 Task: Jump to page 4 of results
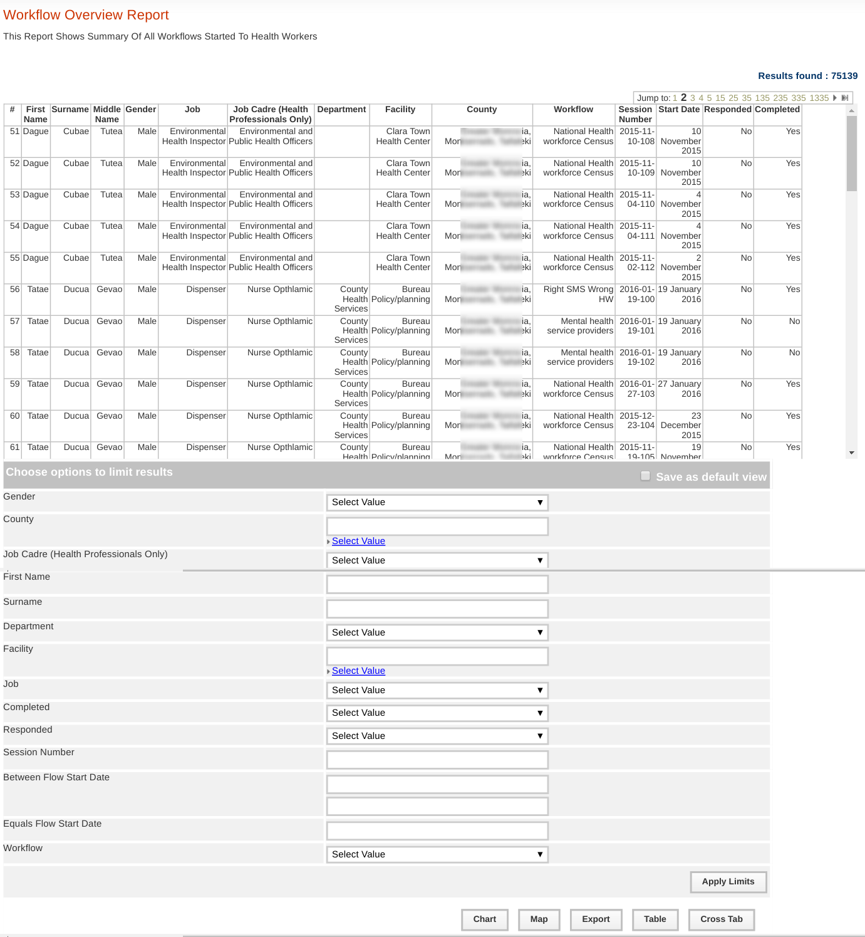(701, 98)
